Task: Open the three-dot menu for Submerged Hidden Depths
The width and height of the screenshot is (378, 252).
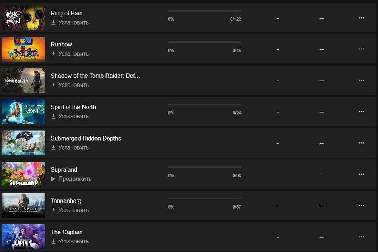Action: 361,143
